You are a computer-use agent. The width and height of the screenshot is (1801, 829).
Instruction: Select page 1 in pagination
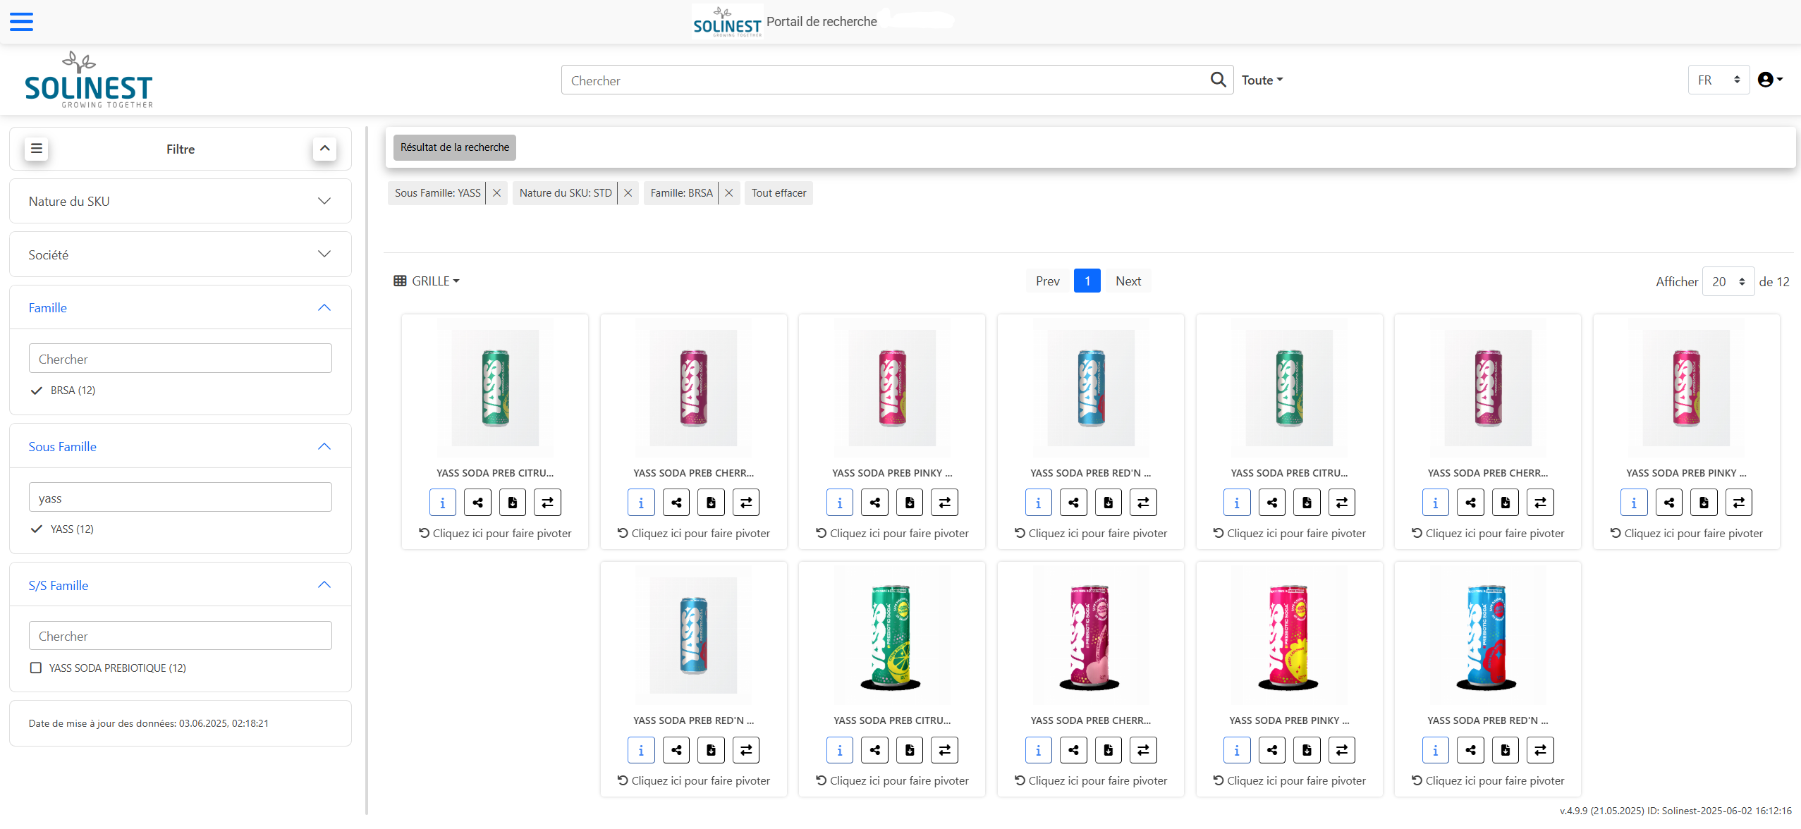pos(1087,281)
